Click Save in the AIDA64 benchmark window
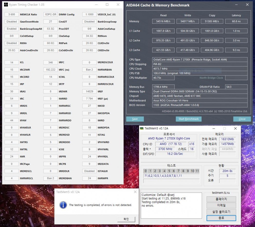The image size is (255, 227). tap(135, 119)
